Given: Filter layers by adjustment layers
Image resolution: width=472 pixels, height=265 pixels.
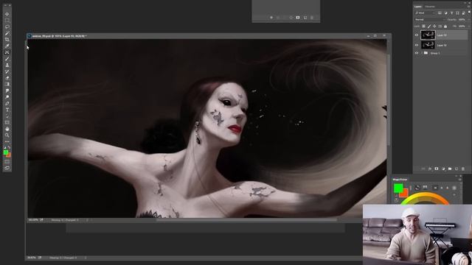Looking at the screenshot, I should (x=445, y=13).
